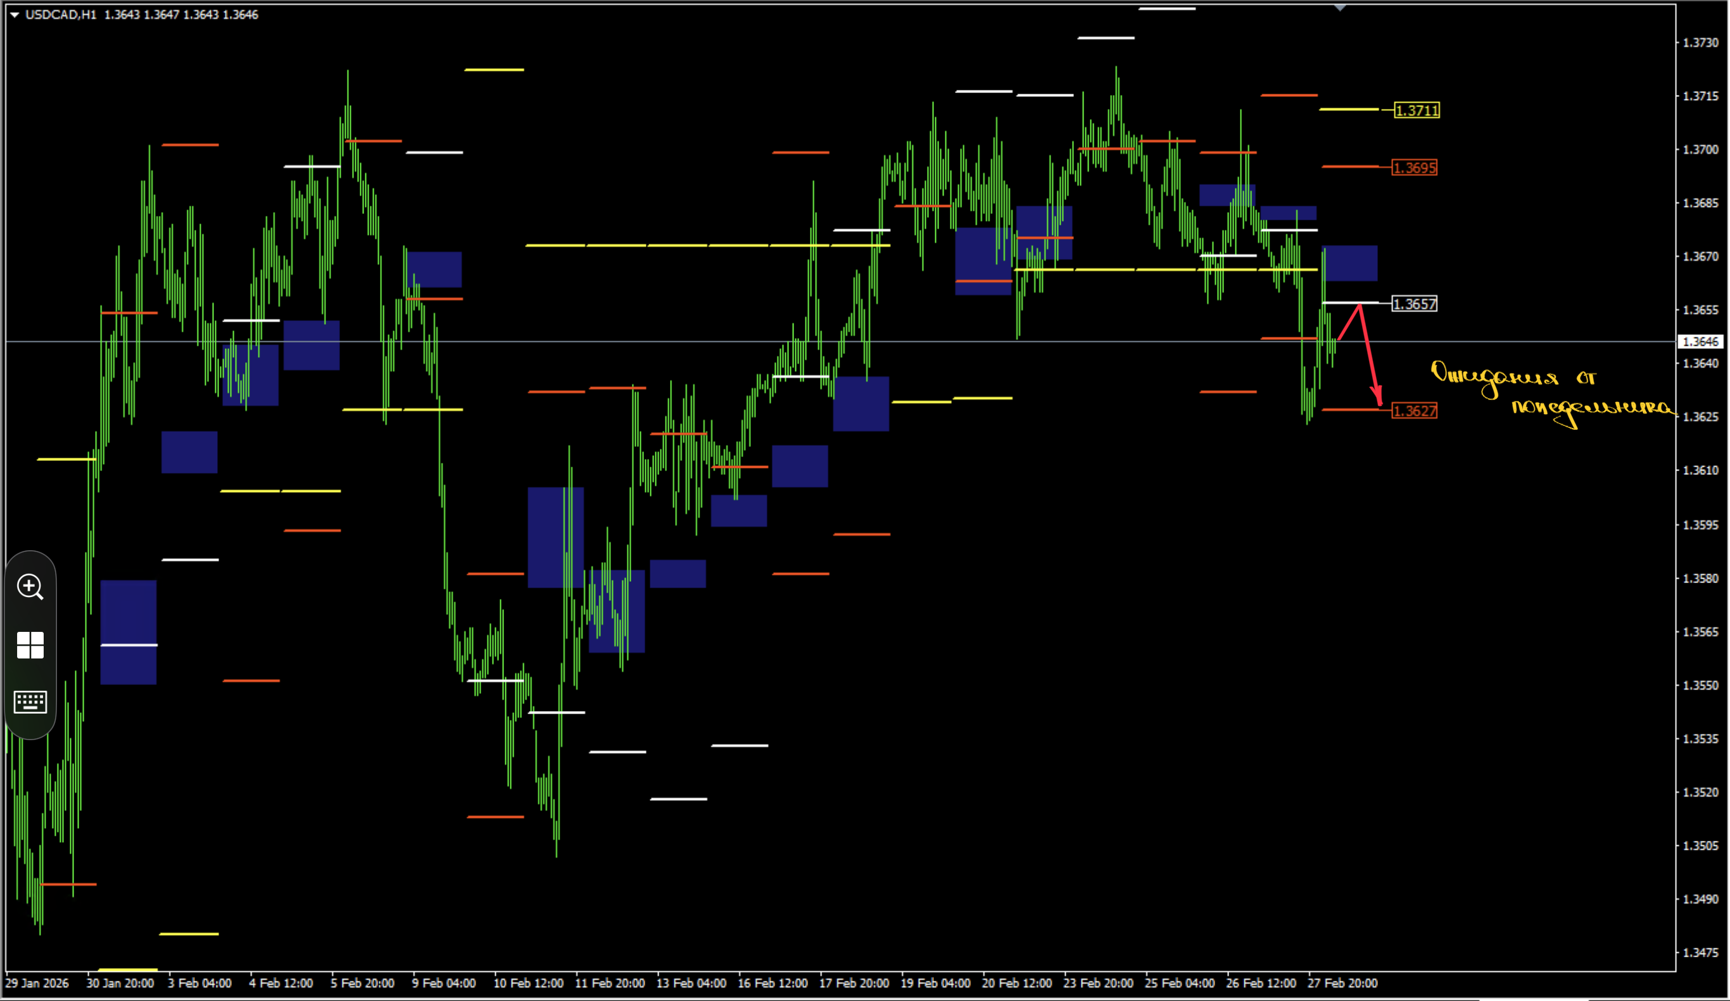Click the chart shift triangle marker at top
The image size is (1730, 1001).
[1340, 8]
